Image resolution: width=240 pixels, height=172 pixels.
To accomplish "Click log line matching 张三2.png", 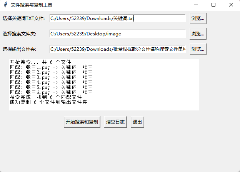I will click(x=51, y=72).
